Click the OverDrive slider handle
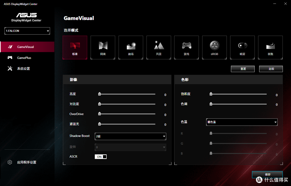Image resolution: width=291 pixels, height=186 pixels. click(x=99, y=113)
